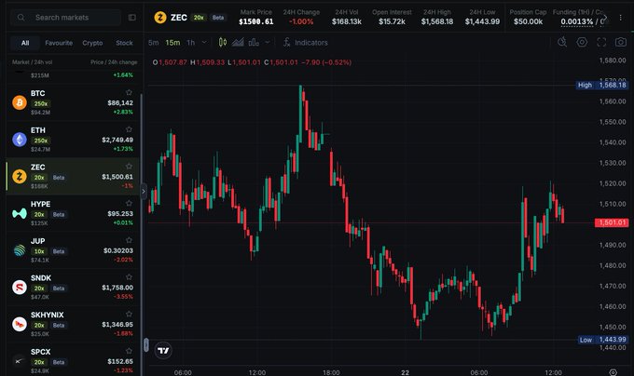Open the BTC market coin icon

(x=20, y=102)
